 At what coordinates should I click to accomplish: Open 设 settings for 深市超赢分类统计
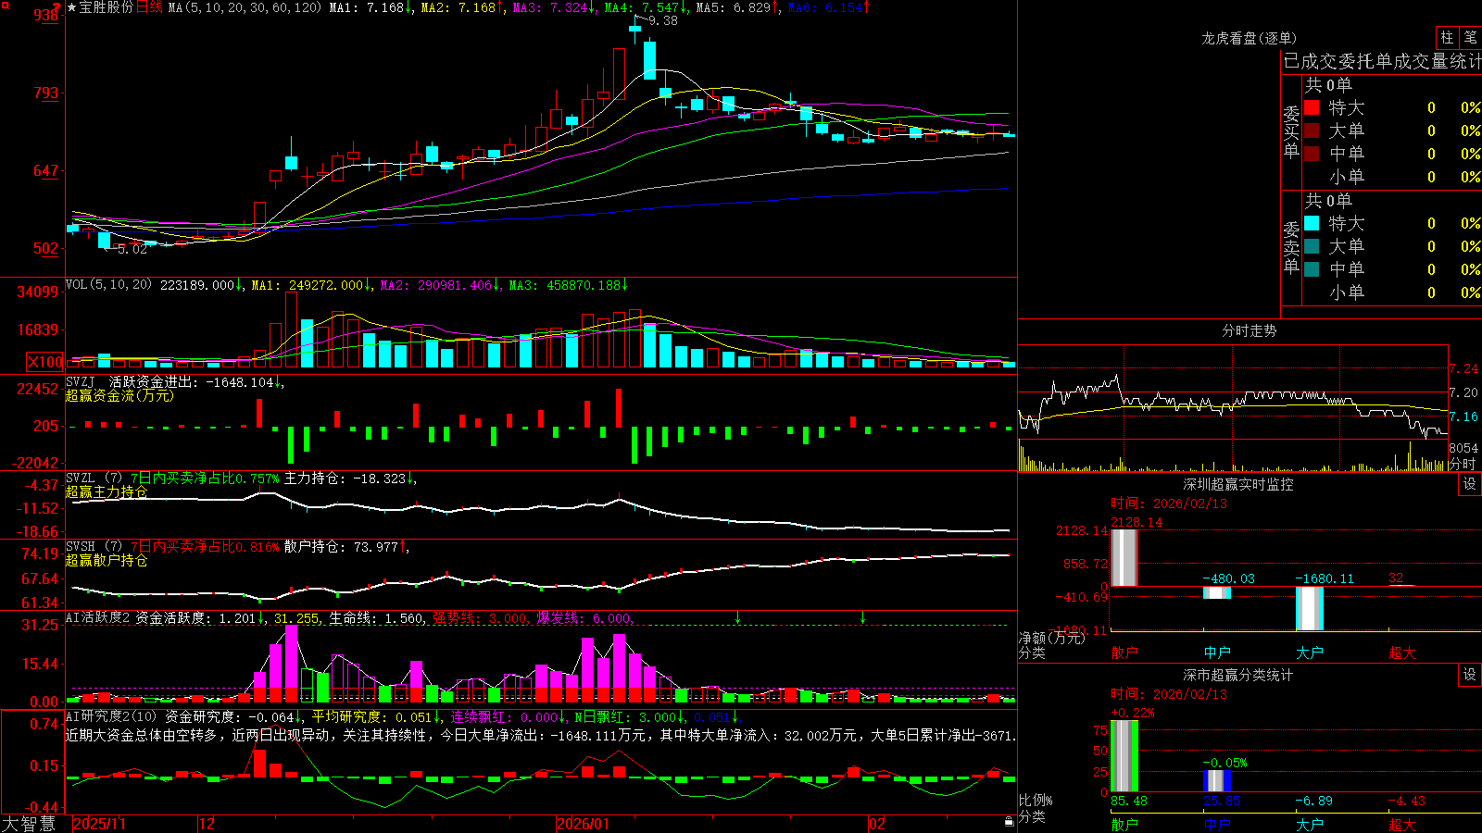click(x=1470, y=675)
